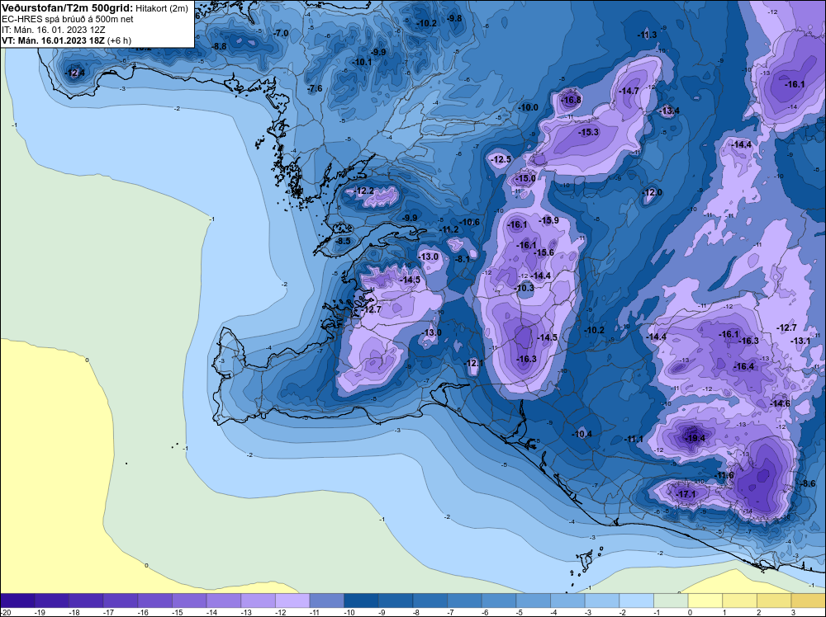Viewport: 826px width, 617px height.
Task: Click the -12.5 temperature value
Action: (x=501, y=159)
